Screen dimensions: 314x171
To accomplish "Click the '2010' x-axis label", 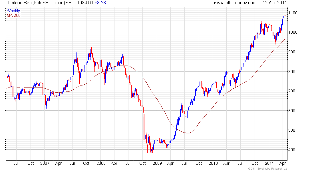I will (x=213, y=163).
